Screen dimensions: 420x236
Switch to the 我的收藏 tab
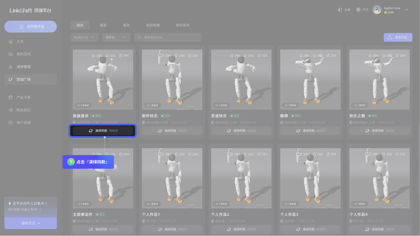[153, 25]
